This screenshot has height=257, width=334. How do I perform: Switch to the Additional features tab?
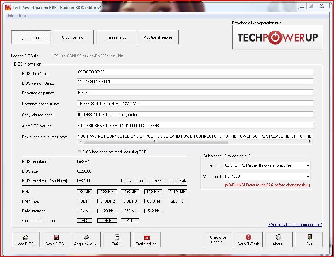(x=159, y=37)
